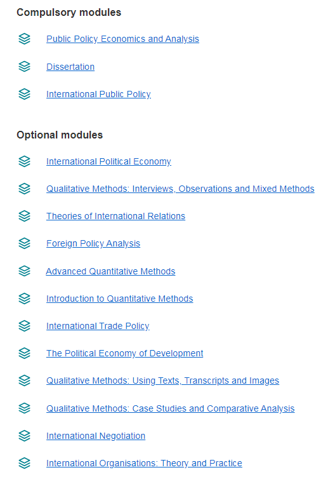Open the Introduction to Quantitative Methods link
Image resolution: width=335 pixels, height=491 pixels.
(119, 299)
